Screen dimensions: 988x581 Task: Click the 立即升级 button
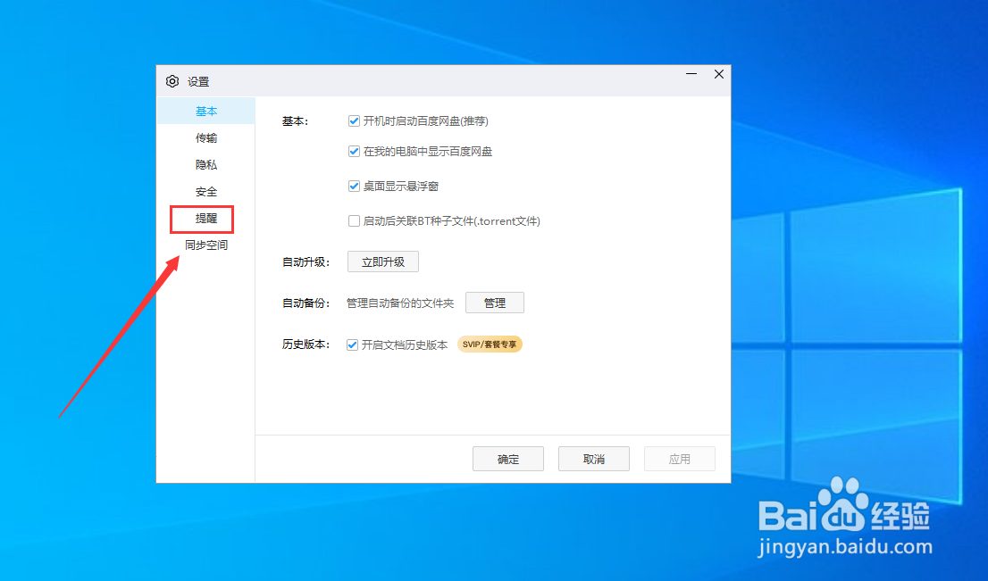383,261
